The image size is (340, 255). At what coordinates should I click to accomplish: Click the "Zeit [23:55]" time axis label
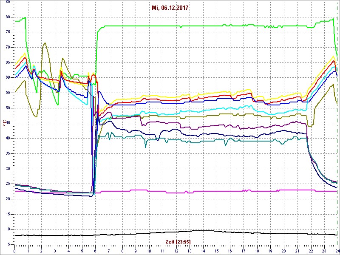pos(178,242)
